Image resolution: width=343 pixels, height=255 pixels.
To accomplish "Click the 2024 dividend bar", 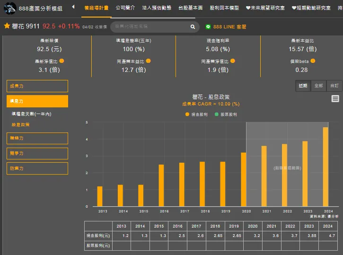I will (325, 167).
